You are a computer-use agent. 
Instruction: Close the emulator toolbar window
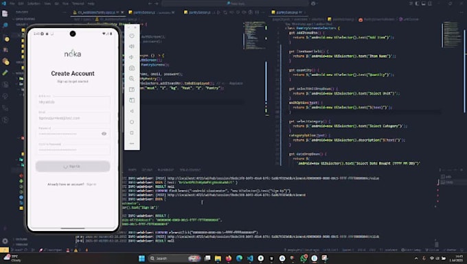coord(135,27)
